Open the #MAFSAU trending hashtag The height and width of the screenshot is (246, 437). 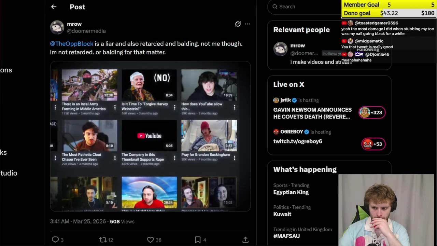point(287,236)
